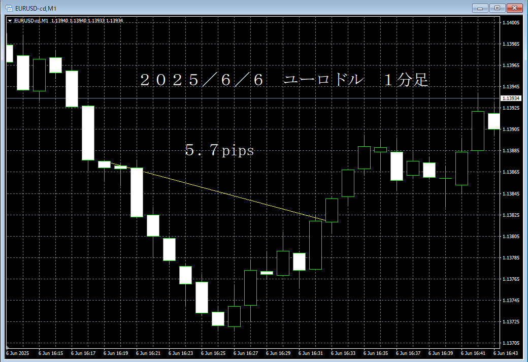
Task: Click the 1.13825 price scale label
Action: pyautogui.click(x=511, y=215)
